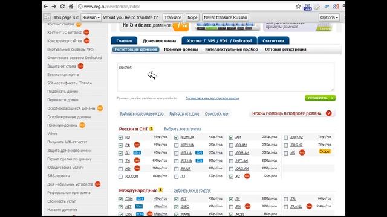This screenshot has height=217, width=387.
Task: Click the red Yandex extension icon
Action: pos(336,7)
